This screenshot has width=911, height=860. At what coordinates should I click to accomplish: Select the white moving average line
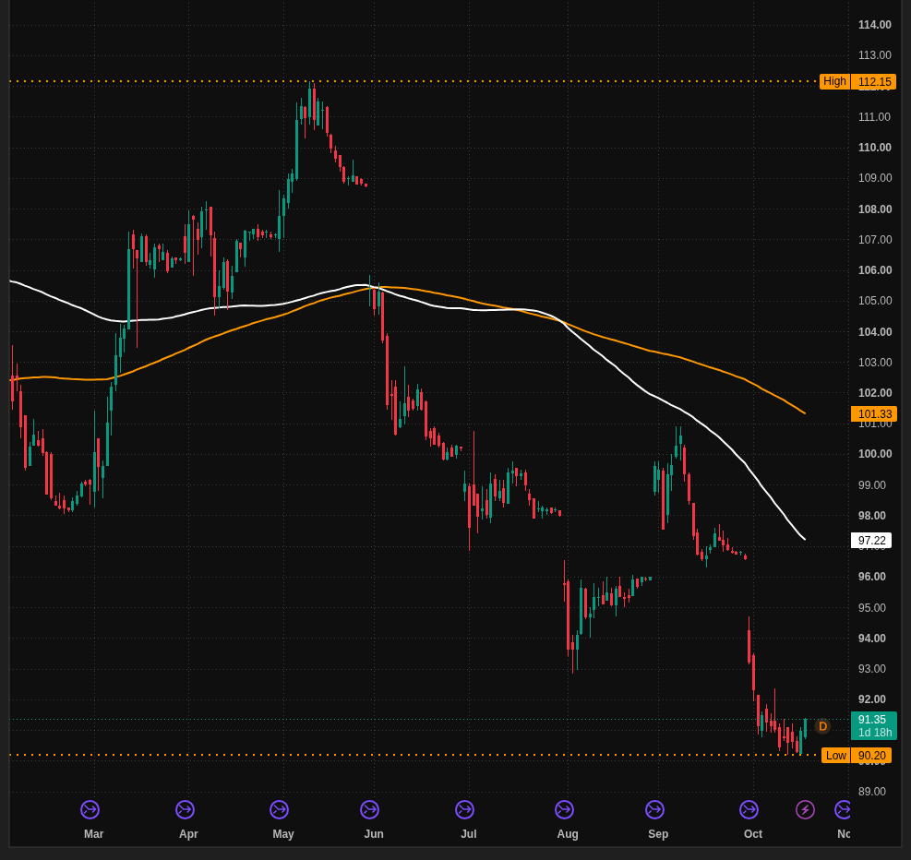tap(651, 395)
